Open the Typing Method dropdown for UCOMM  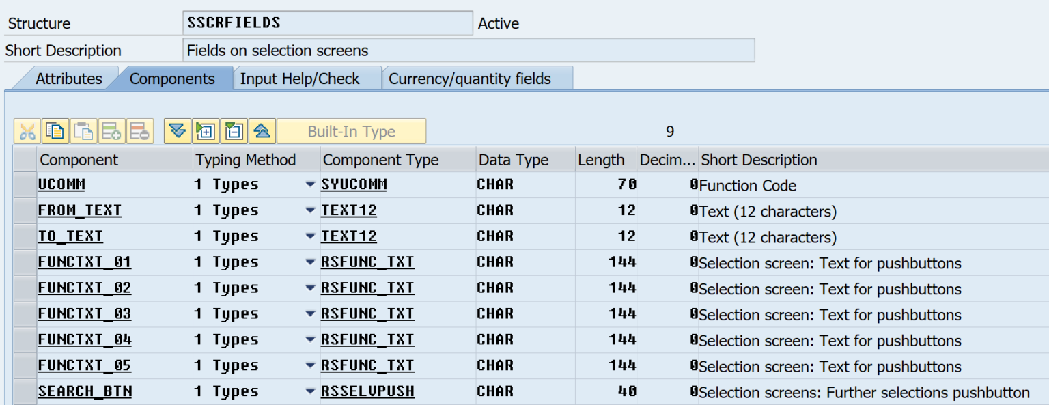(x=311, y=184)
